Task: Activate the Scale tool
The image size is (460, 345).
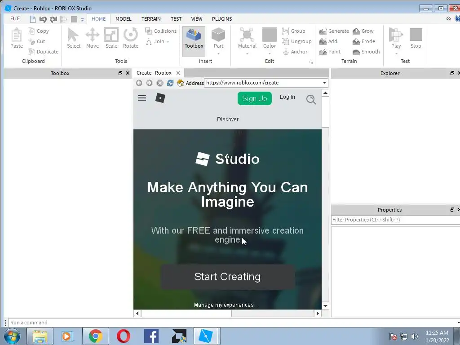Action: (111, 38)
